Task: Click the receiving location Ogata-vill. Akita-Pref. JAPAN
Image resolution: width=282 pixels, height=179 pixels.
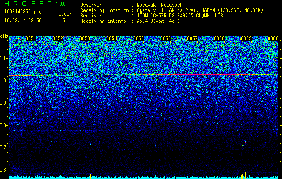Action: click(177, 10)
